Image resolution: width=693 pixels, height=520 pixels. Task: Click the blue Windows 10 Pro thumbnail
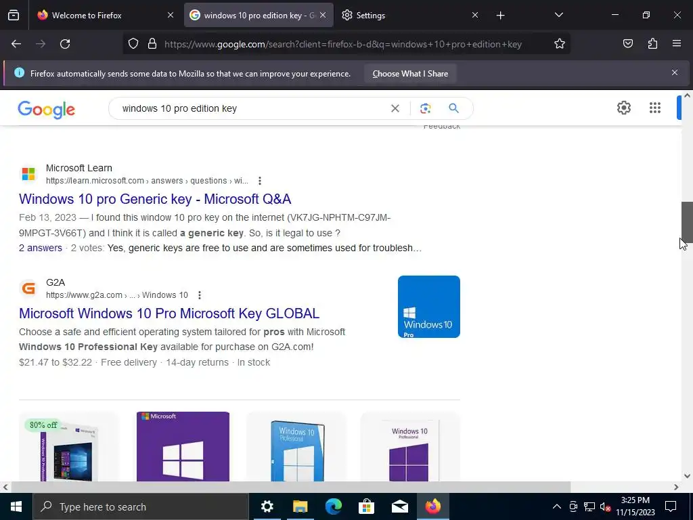(x=428, y=307)
